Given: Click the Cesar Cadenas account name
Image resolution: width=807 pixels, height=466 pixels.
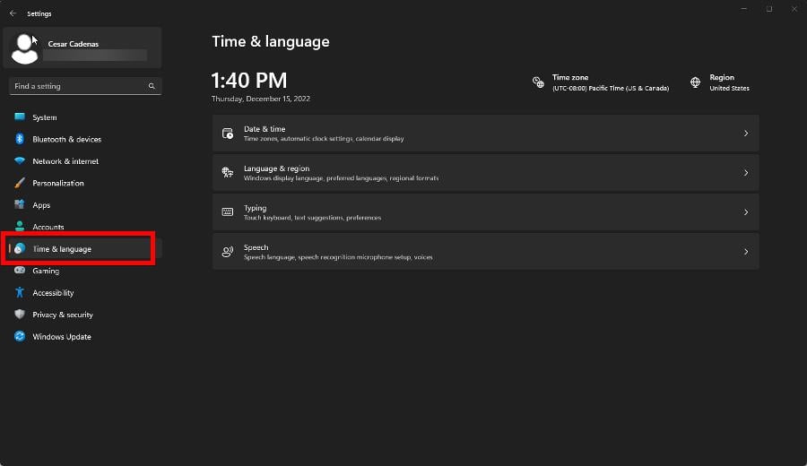Looking at the screenshot, I should pos(74,44).
